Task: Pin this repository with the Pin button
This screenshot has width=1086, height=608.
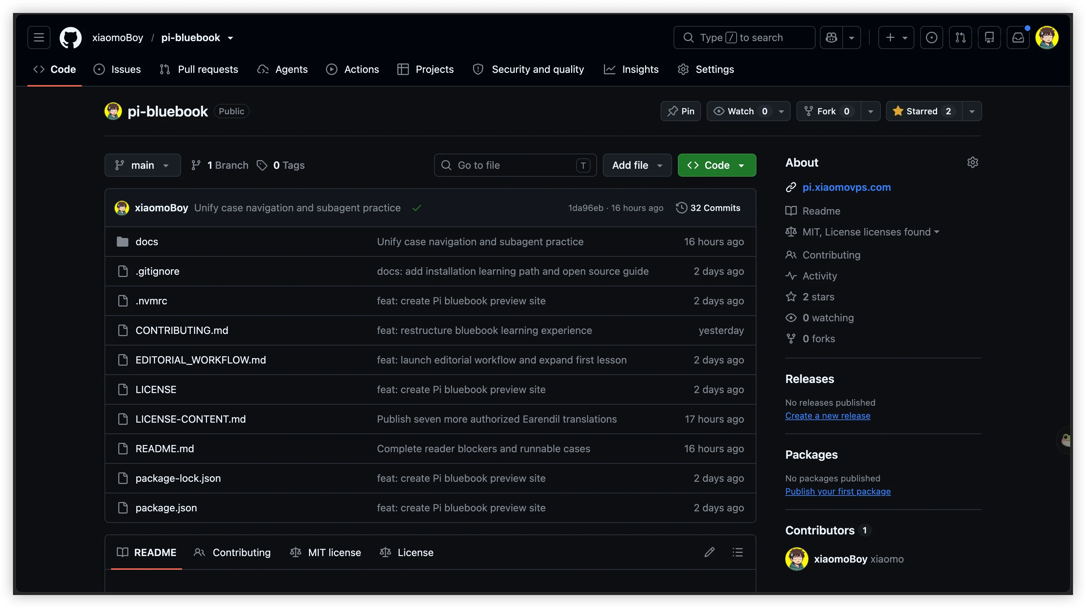Action: 680,111
